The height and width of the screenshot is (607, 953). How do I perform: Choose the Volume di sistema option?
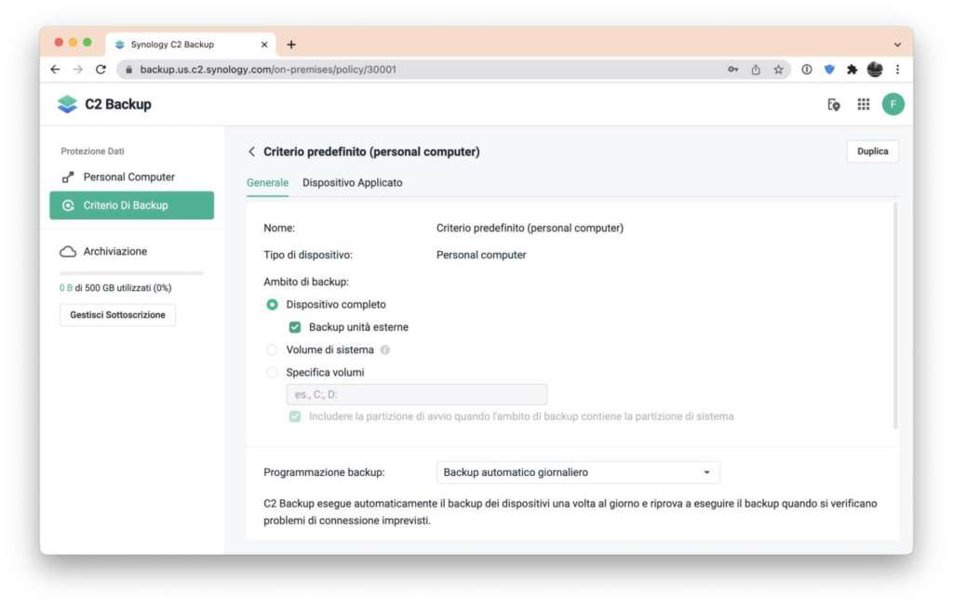[x=272, y=350]
